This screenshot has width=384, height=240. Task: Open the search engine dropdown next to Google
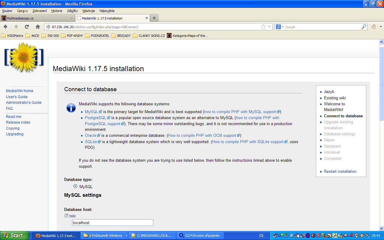click(279, 27)
